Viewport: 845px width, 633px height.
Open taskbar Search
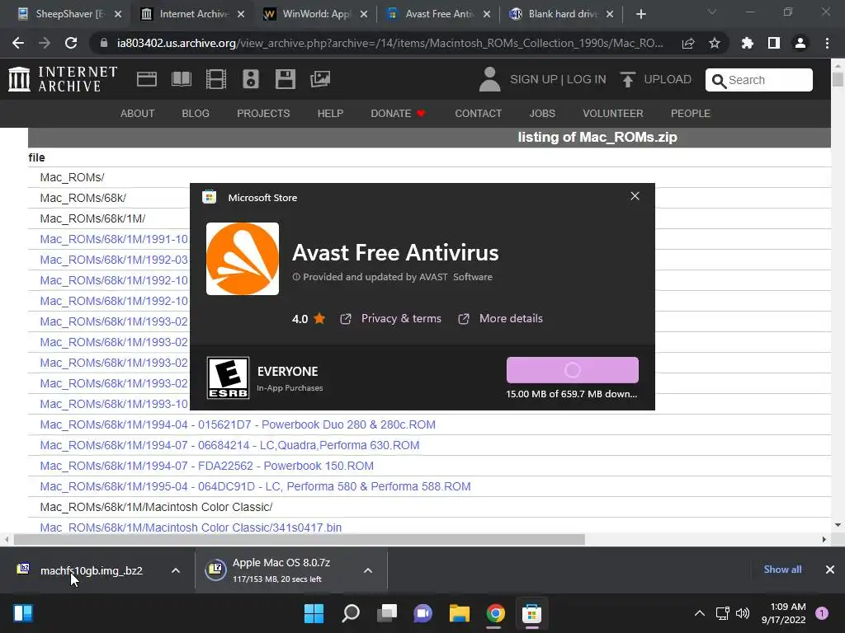pos(350,613)
